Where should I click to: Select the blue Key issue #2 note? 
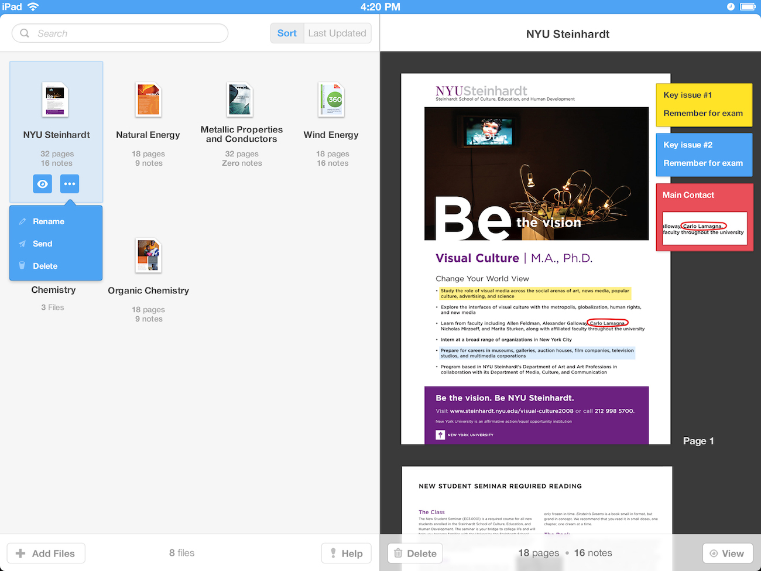(704, 154)
